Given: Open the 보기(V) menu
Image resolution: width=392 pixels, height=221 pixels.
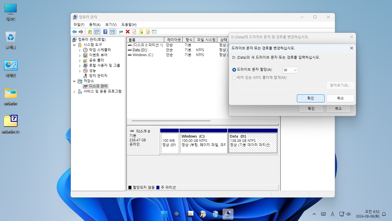Looking at the screenshot, I should [111, 25].
